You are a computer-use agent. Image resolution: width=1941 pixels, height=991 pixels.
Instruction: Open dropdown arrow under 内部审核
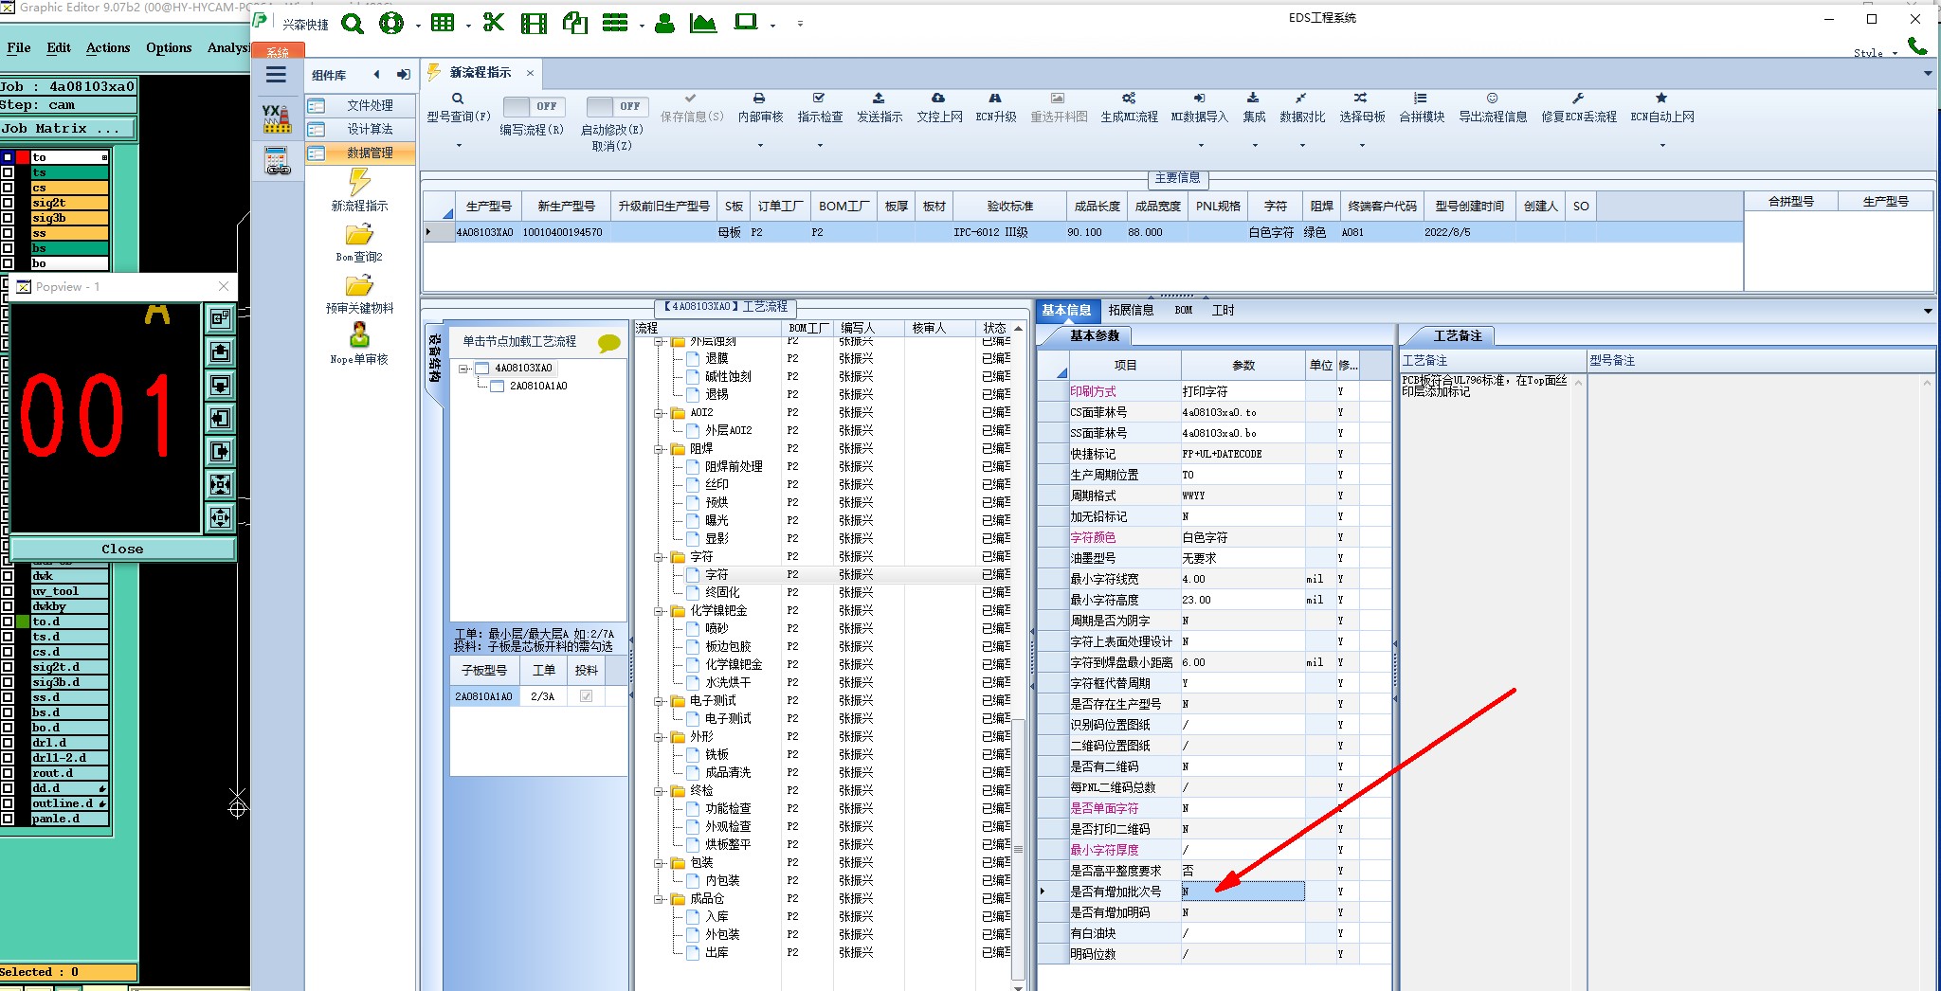760,146
